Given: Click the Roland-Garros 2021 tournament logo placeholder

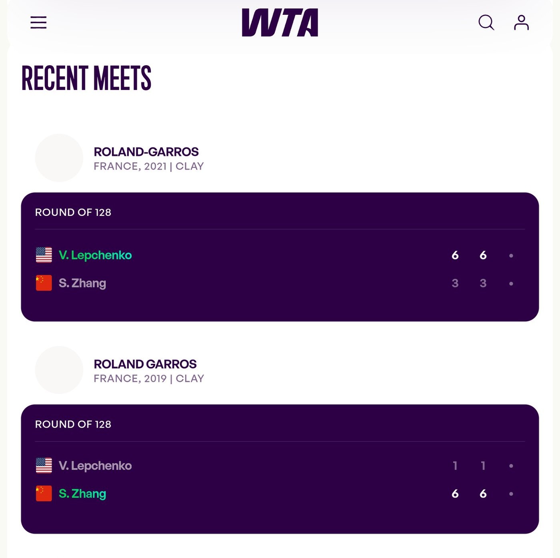Looking at the screenshot, I should (59, 158).
